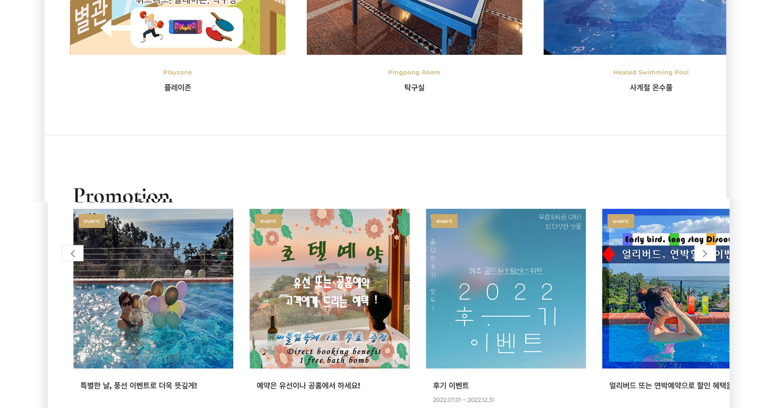Select the 사계절 온수풀 title
Screen dimensions: 770x408
tap(651, 87)
